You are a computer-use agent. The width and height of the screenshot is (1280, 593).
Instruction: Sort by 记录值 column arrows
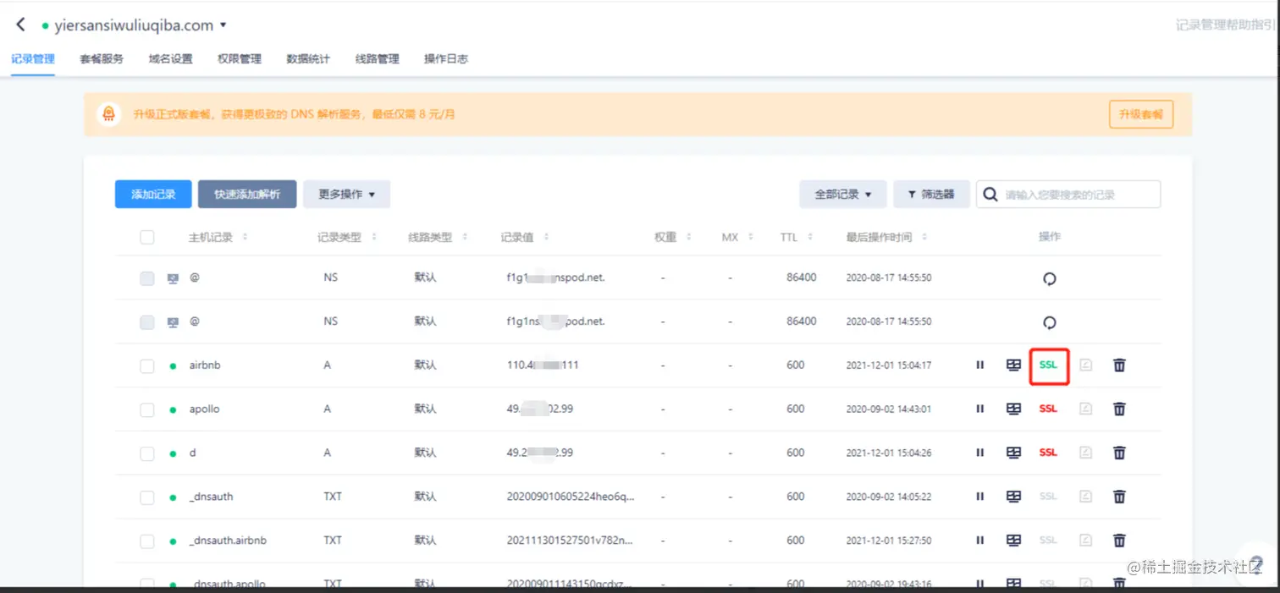point(546,238)
